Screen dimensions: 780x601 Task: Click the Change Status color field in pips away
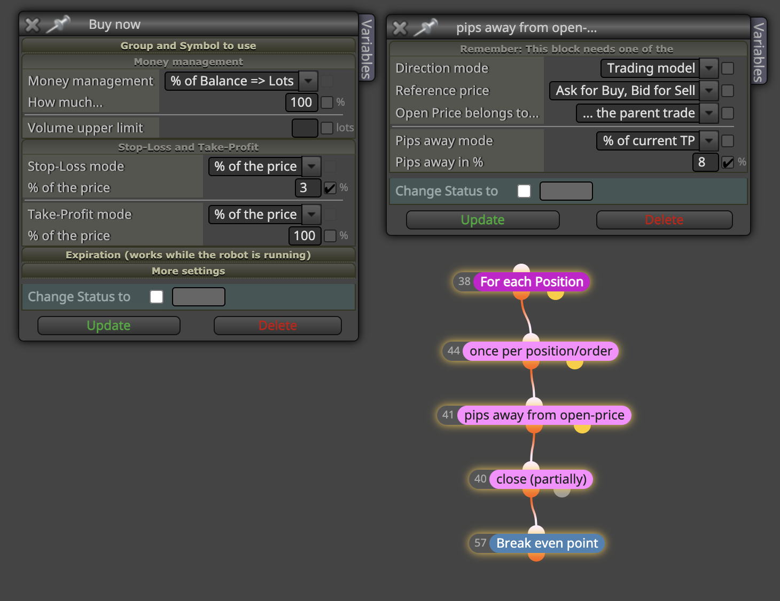pos(566,191)
